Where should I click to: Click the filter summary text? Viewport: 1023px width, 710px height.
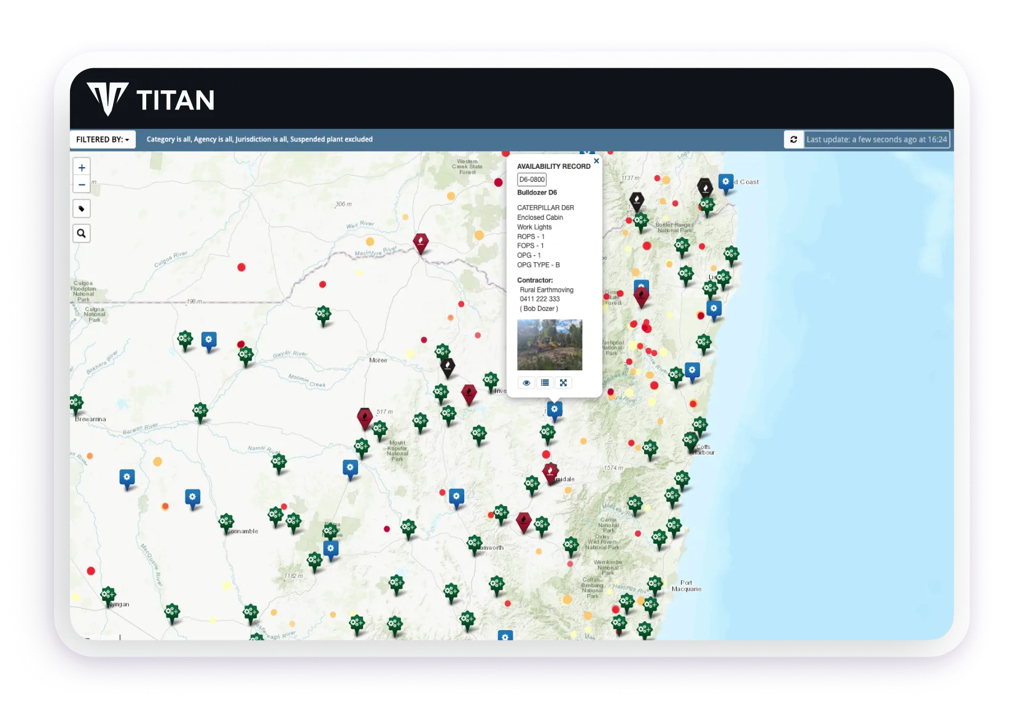point(259,139)
